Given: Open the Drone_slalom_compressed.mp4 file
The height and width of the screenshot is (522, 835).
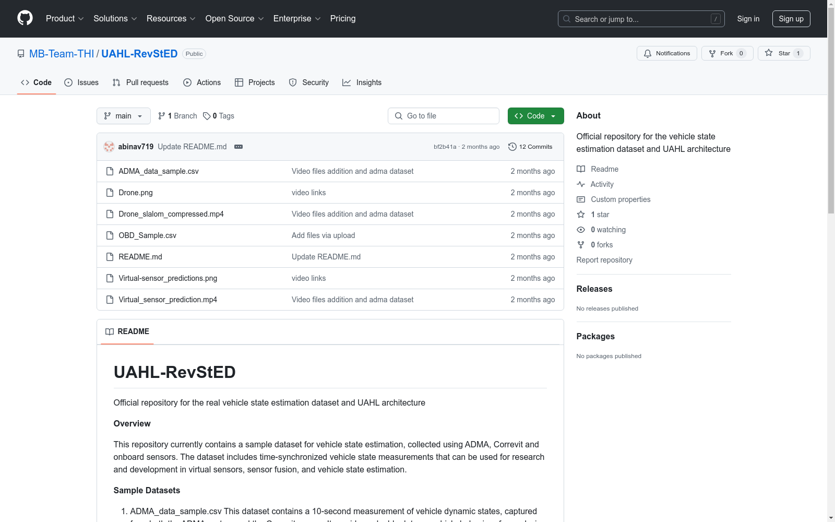Looking at the screenshot, I should (x=171, y=214).
